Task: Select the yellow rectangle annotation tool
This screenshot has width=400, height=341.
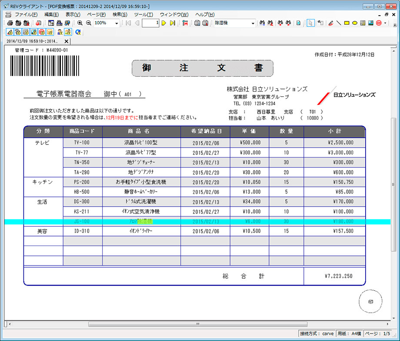Action: (x=347, y=23)
